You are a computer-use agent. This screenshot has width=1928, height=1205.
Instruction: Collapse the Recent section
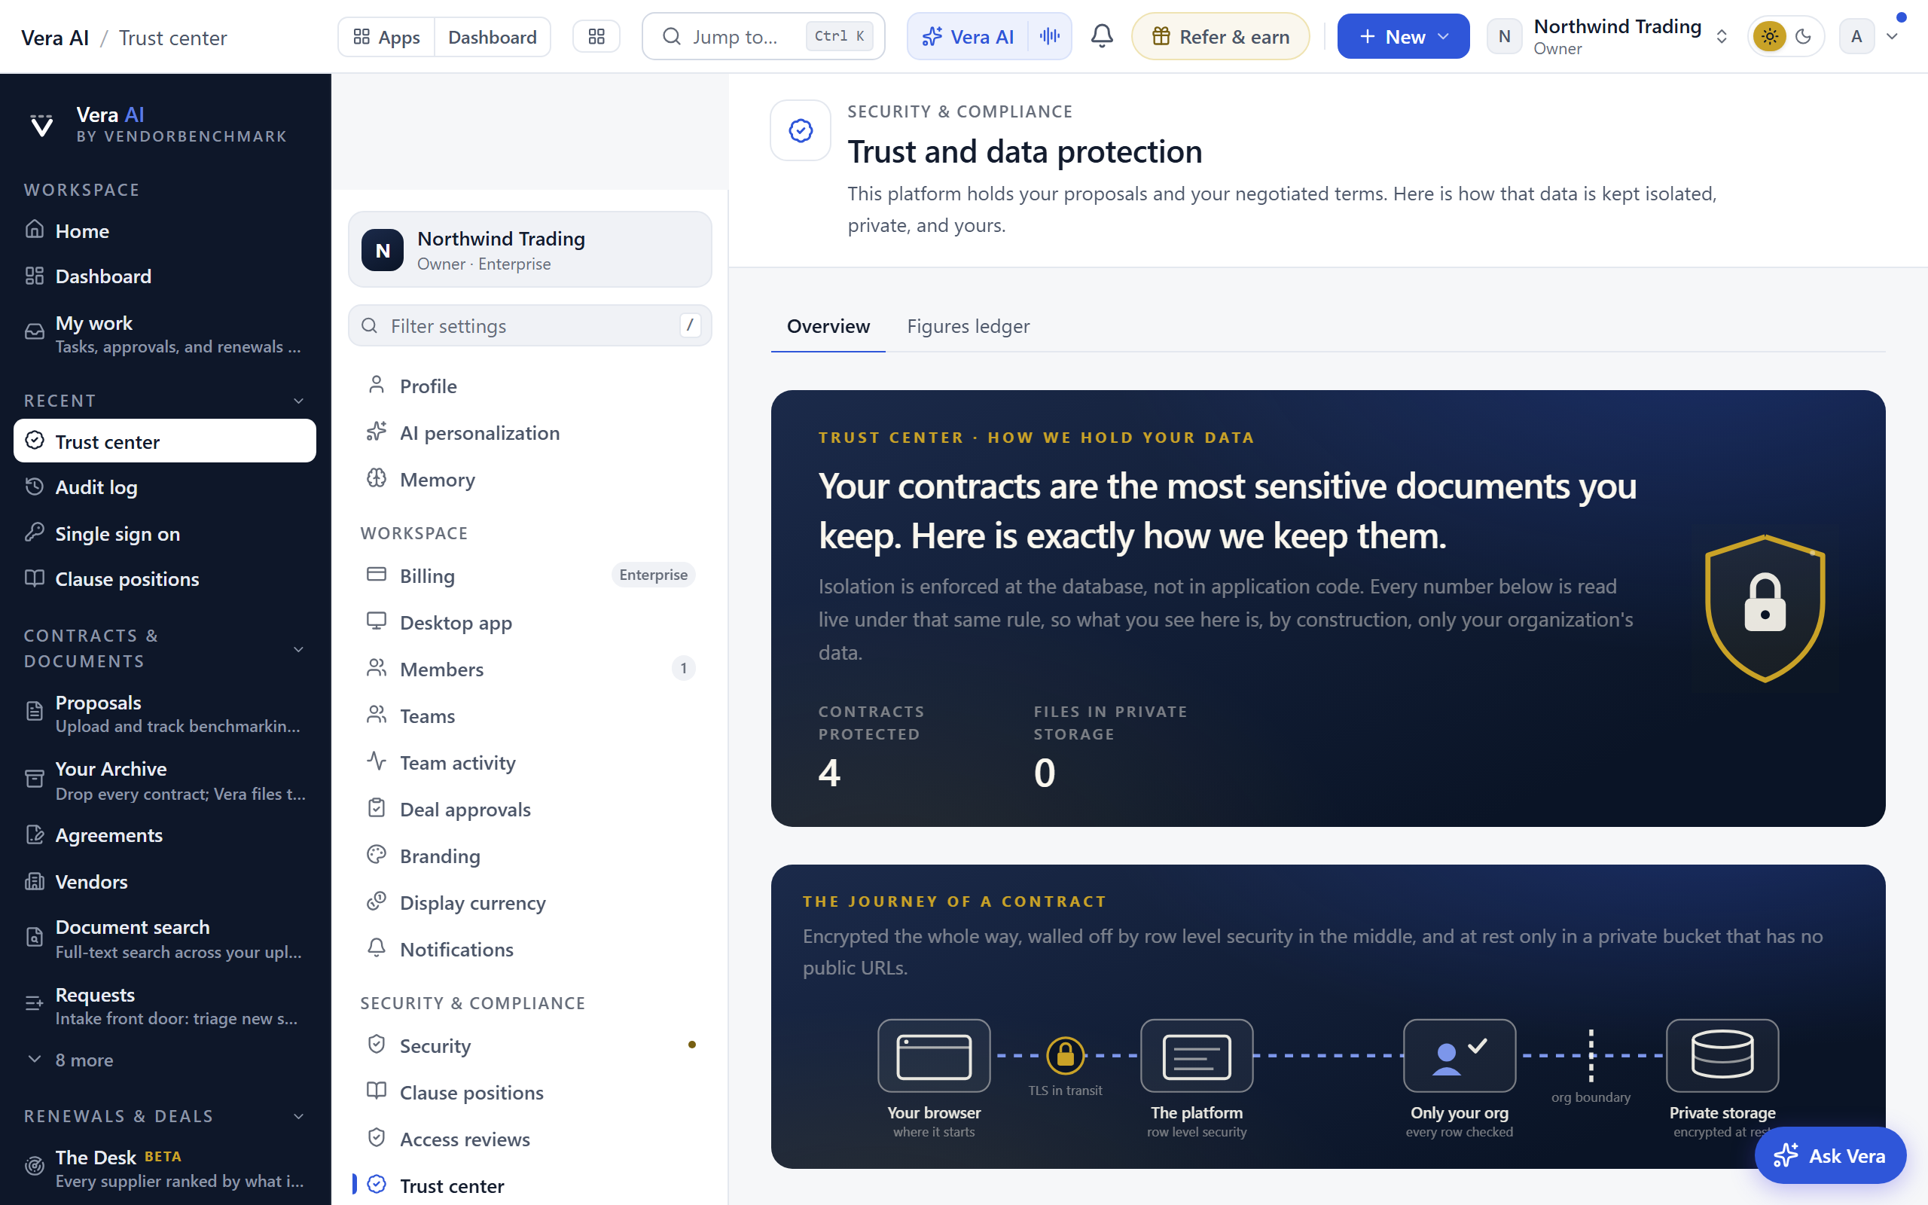coord(299,401)
